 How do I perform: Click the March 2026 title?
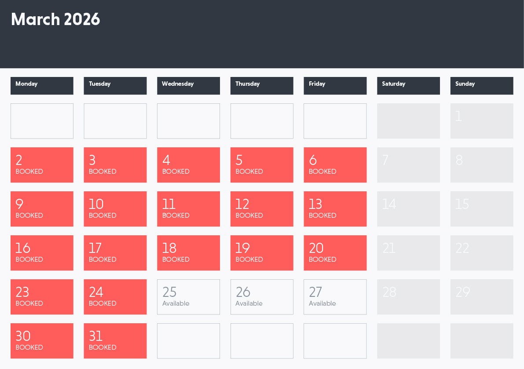[55, 19]
